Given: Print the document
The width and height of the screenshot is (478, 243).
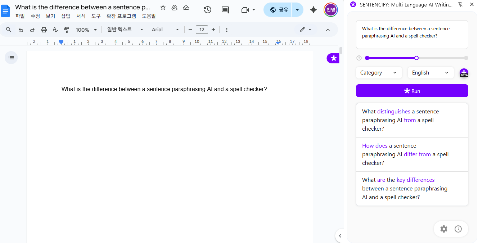Looking at the screenshot, I should 44,30.
